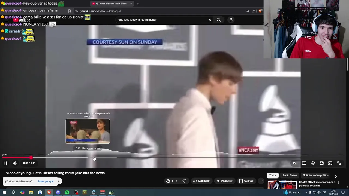Save video with the Guardar button

[246, 181]
